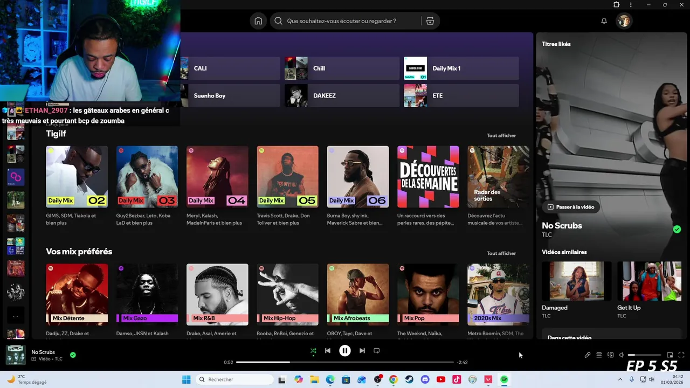Open the playback queue
This screenshot has height=388, width=690.
[599, 355]
